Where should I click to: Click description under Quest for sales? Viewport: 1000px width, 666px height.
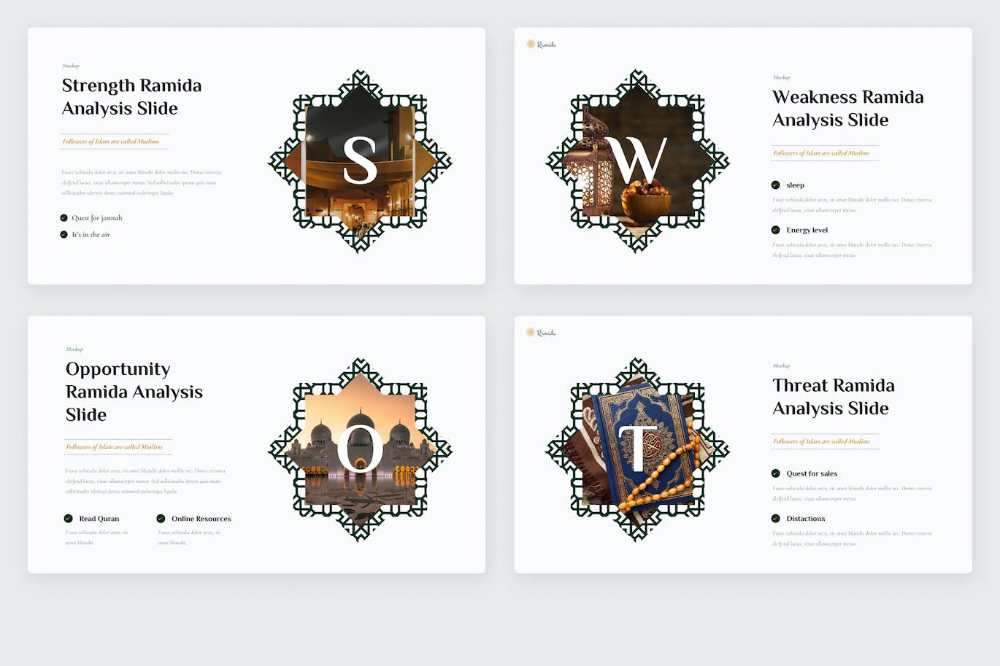click(853, 494)
